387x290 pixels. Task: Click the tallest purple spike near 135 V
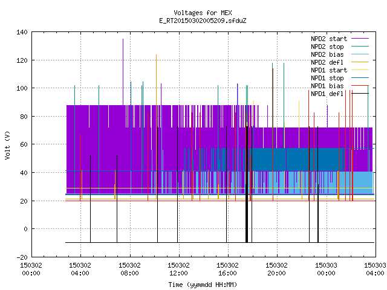pyautogui.click(x=123, y=71)
